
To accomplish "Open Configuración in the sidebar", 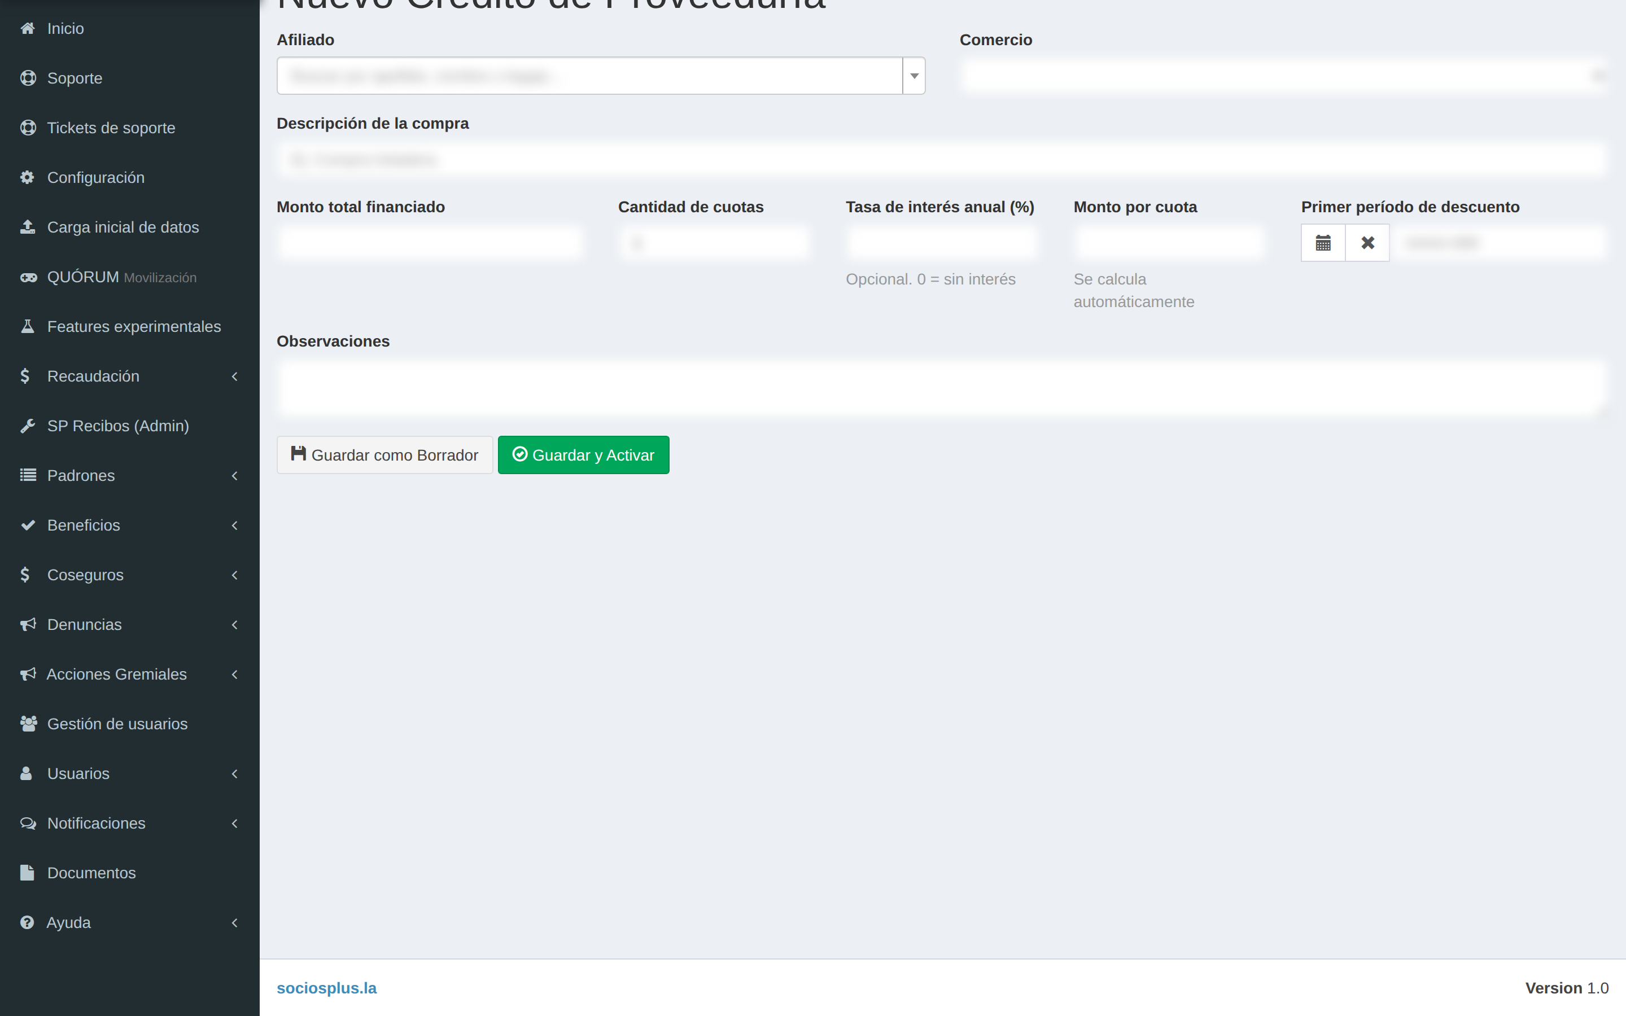I will 130,177.
